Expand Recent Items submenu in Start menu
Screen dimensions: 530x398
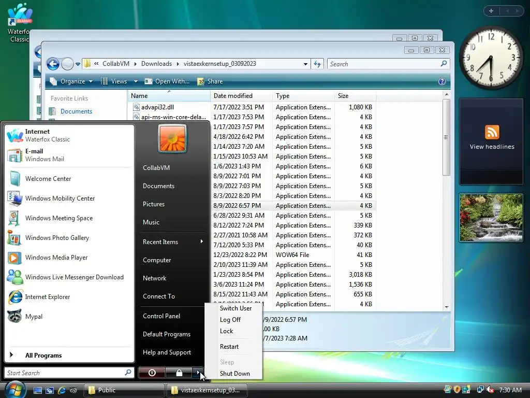pyautogui.click(x=172, y=242)
